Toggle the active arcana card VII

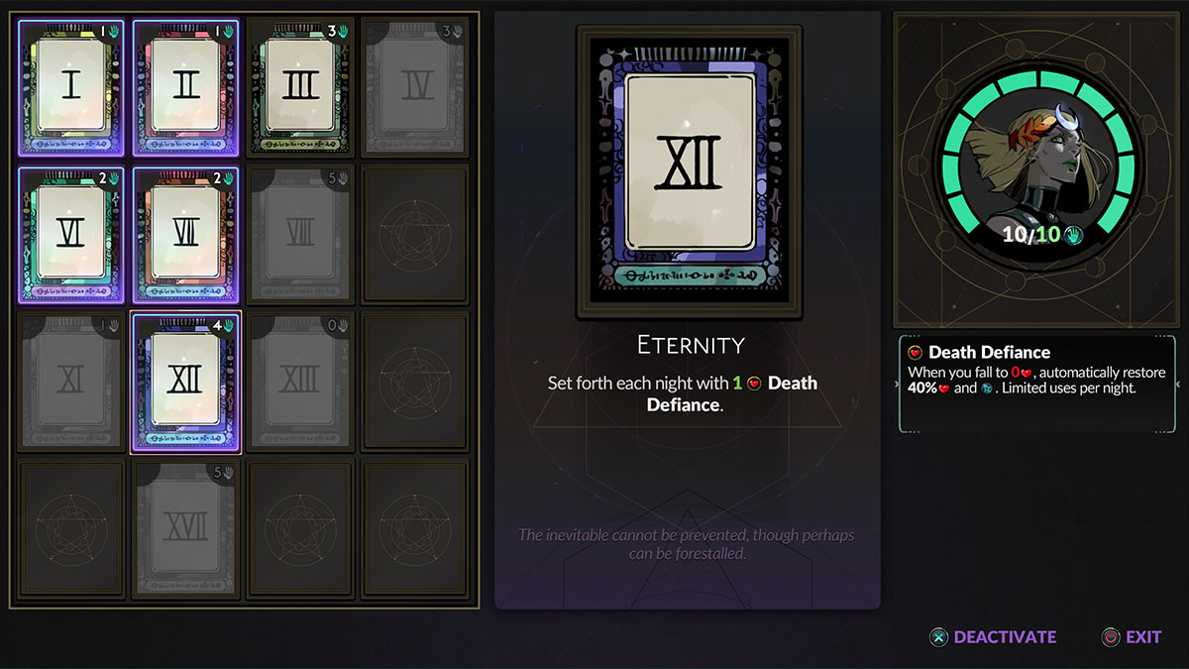pos(185,235)
